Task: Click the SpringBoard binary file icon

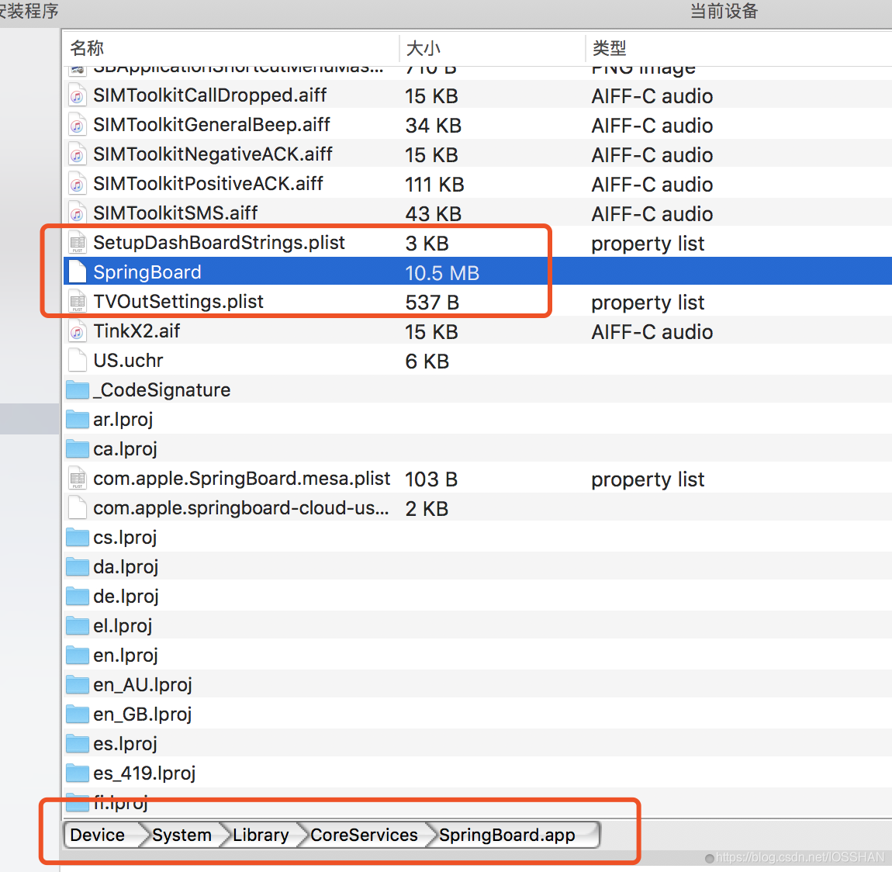Action: point(77,272)
